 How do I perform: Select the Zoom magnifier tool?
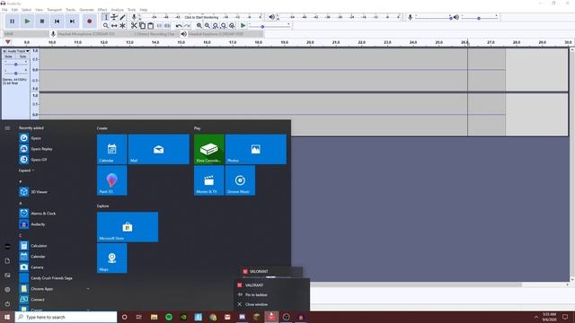[x=106, y=26]
